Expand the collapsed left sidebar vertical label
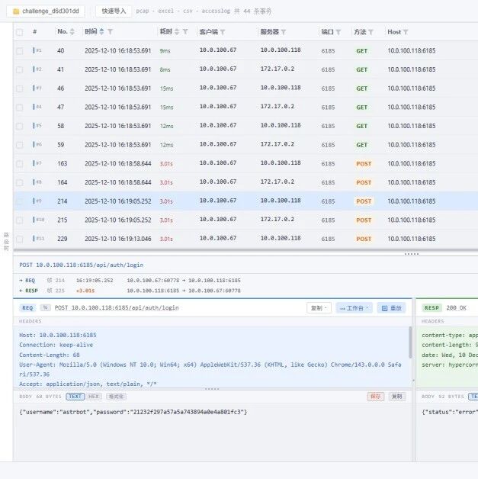478x479 pixels. point(6,241)
